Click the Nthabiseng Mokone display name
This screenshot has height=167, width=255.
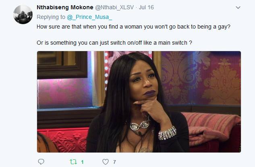tap(65, 7)
